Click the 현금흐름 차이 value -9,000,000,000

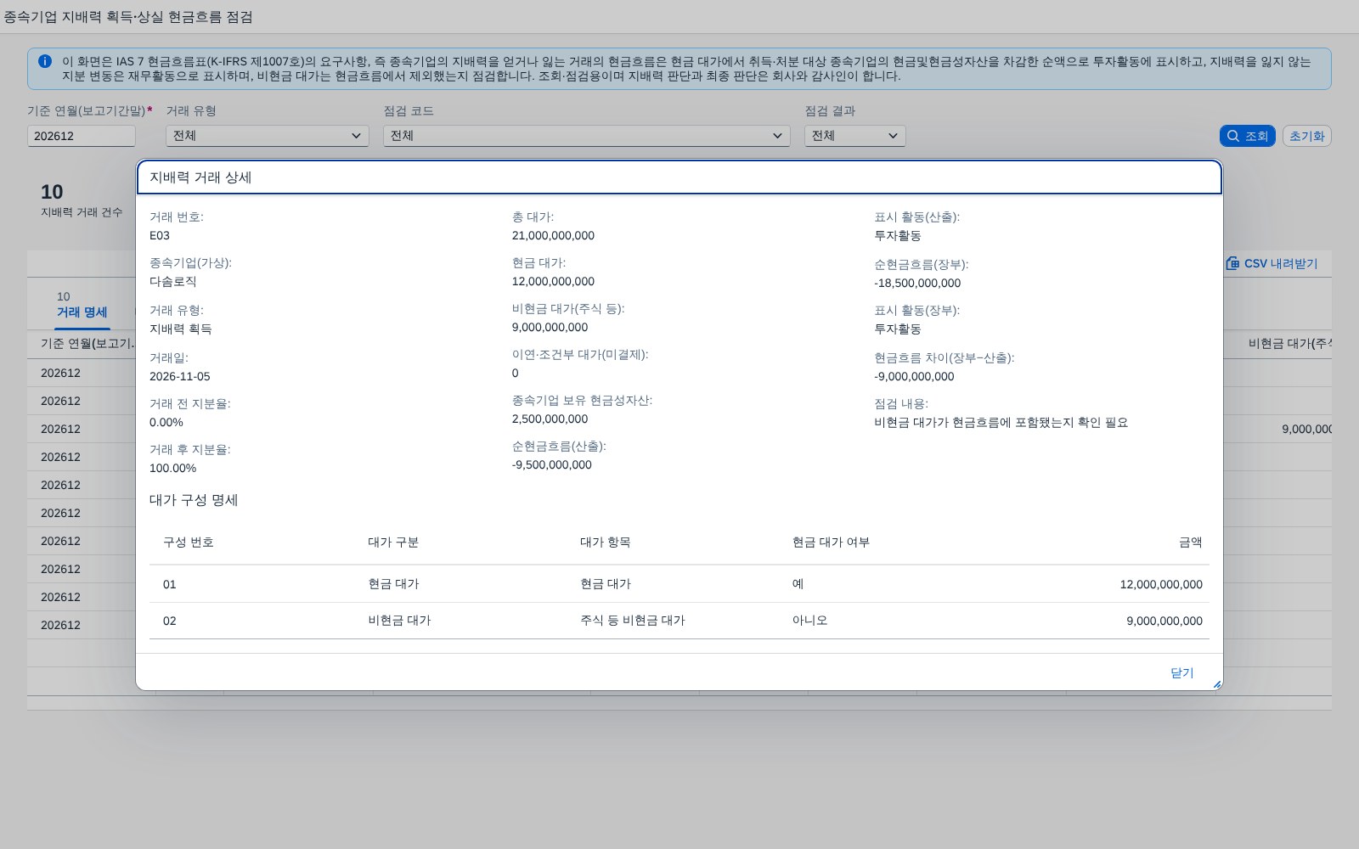click(914, 377)
